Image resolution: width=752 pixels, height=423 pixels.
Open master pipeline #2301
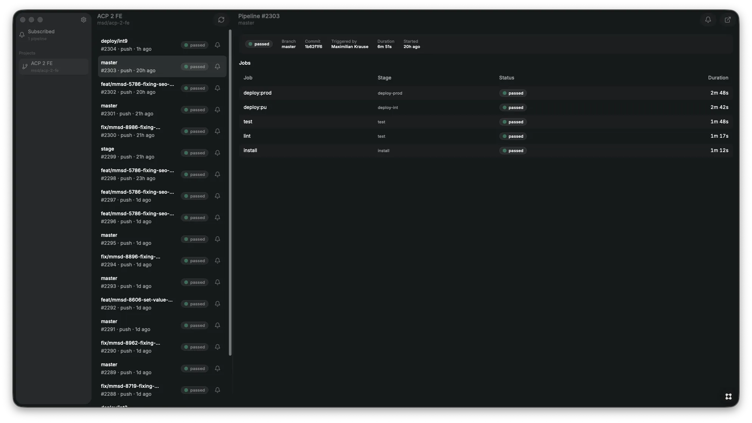point(162,110)
